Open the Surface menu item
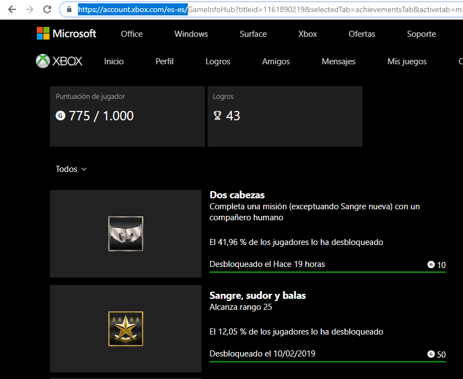Image resolution: width=463 pixels, height=379 pixels. (253, 34)
